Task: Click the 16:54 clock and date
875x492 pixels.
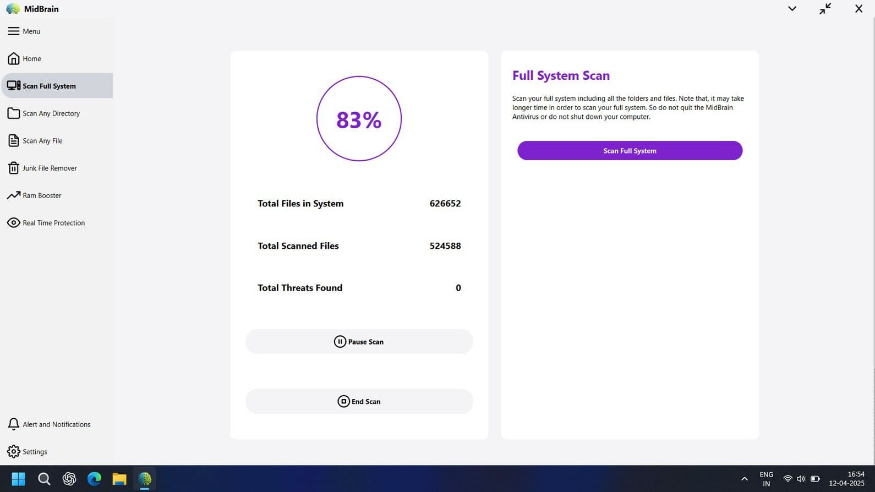Action: [847, 479]
